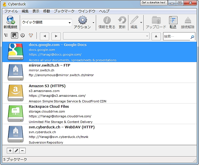Toggle the bookmarks view icon
Image resolution: width=199 pixels, height=165 pixels.
click(14, 35)
